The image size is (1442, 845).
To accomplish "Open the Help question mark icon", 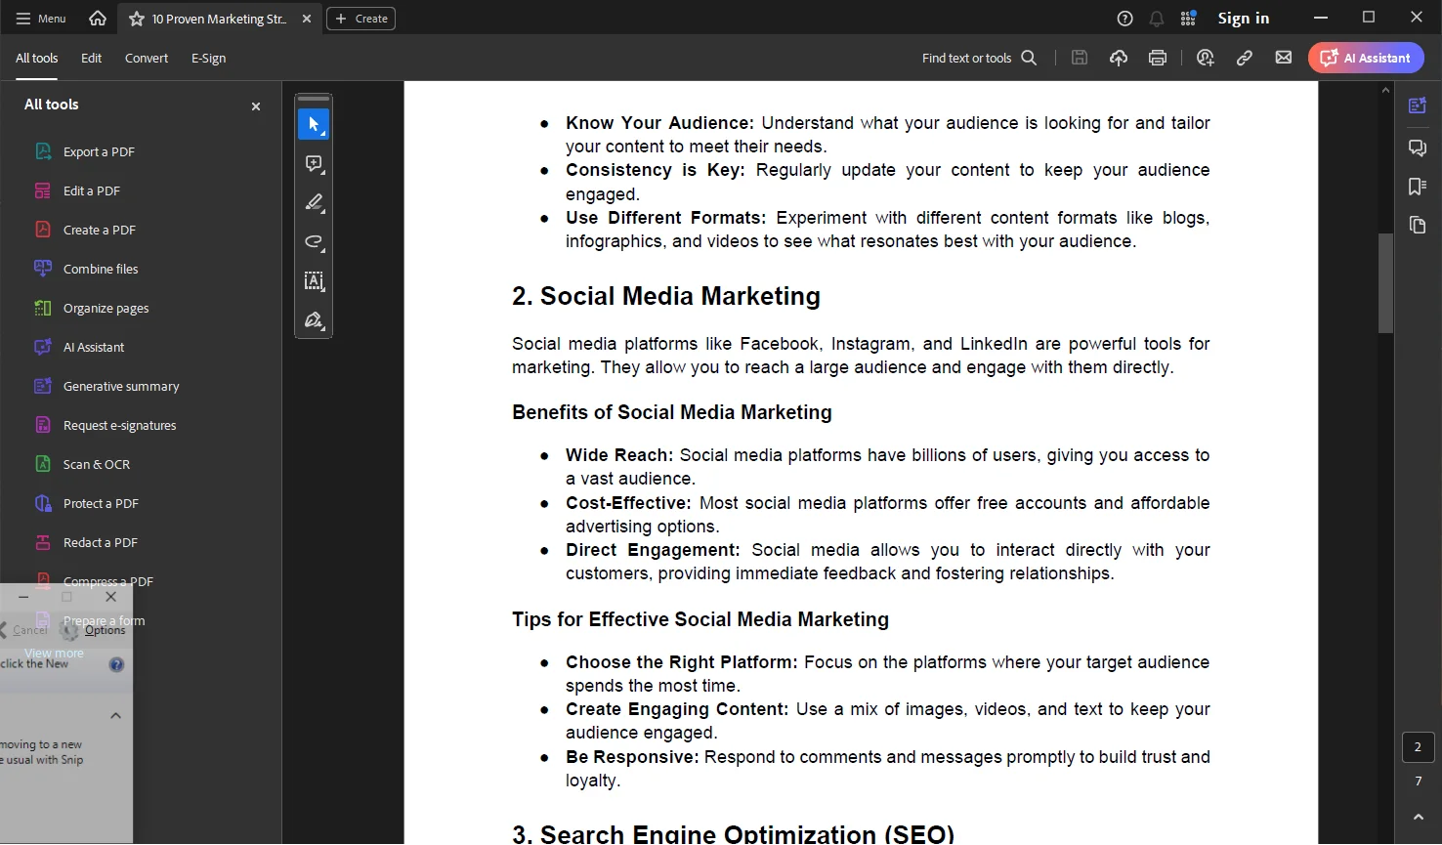I will [1124, 19].
